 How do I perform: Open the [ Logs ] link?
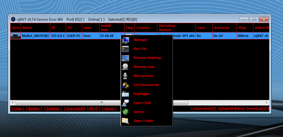[18, 109]
